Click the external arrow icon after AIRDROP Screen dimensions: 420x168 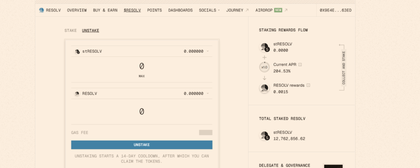tap(286, 10)
